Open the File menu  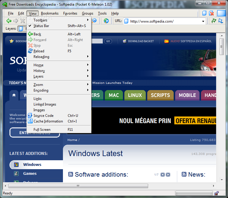pyautogui.click(x=11, y=13)
